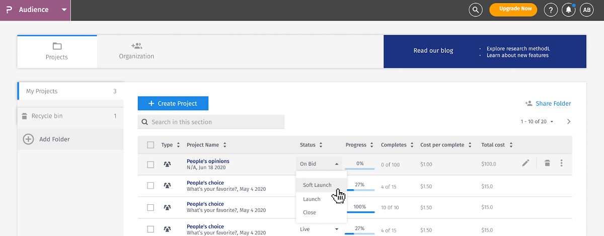Open the People's opinions project link
Image resolution: width=604 pixels, height=236 pixels.
tap(208, 161)
